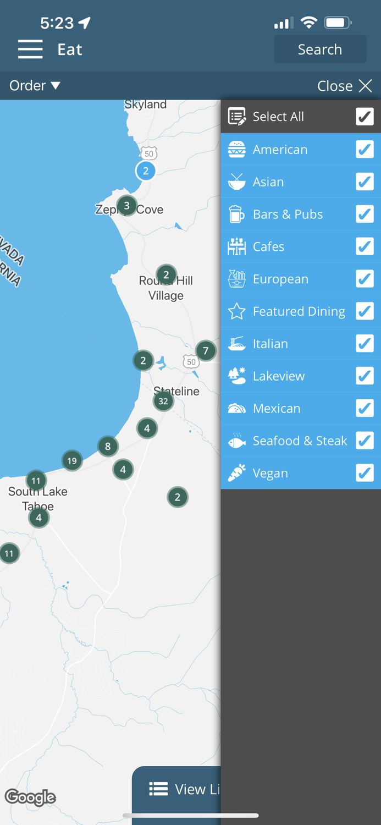Tap the cluster 32 at Stateline

coord(163,401)
